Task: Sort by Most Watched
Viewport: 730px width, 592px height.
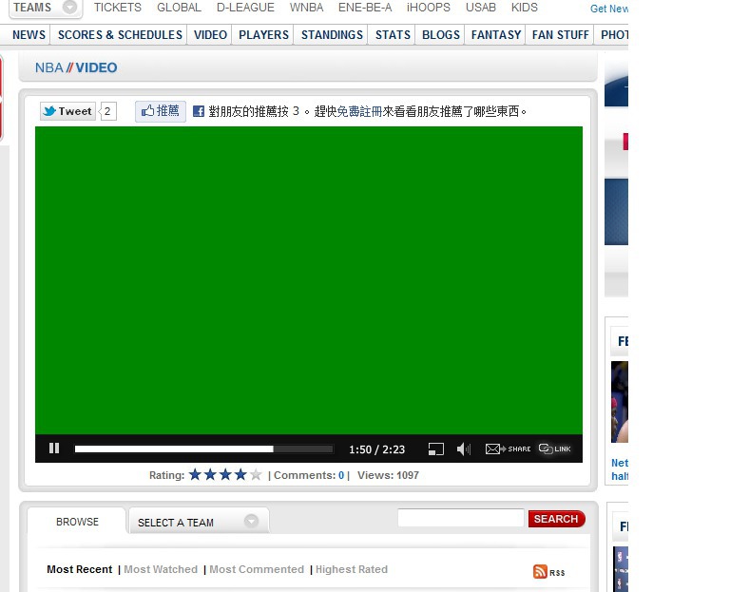Action: 161,569
